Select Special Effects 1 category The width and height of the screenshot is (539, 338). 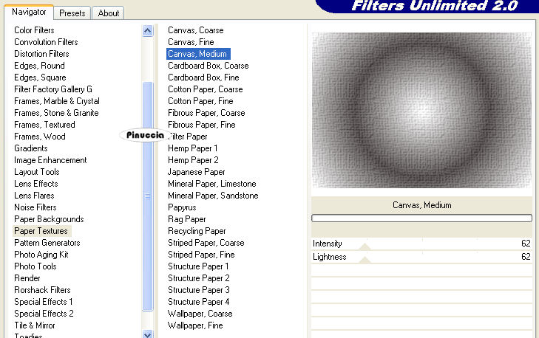[x=44, y=302]
